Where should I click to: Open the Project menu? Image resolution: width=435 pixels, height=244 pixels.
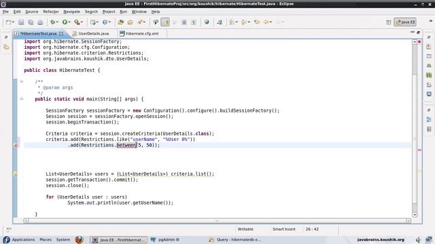coord(109,12)
